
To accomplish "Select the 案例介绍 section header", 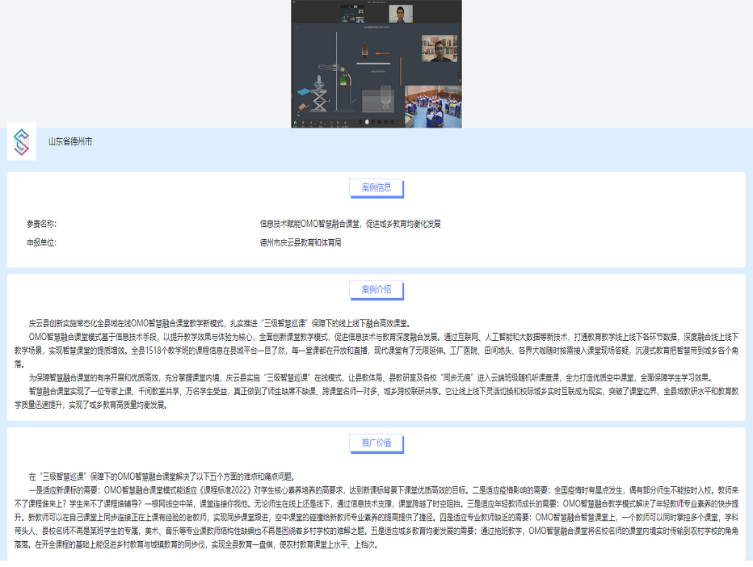I will pyautogui.click(x=376, y=289).
